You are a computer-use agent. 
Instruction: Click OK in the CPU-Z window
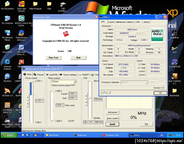160,93
